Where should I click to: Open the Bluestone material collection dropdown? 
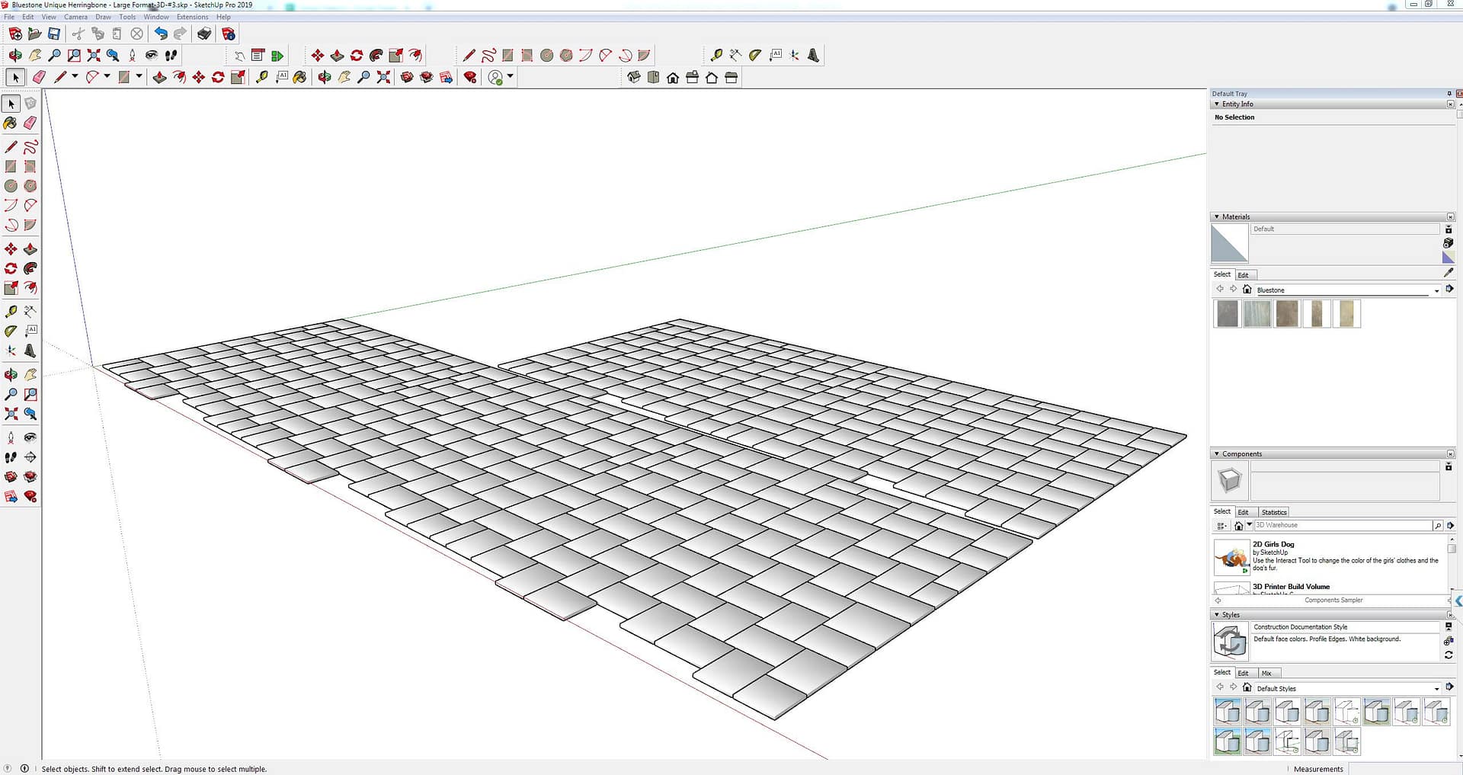pos(1436,290)
